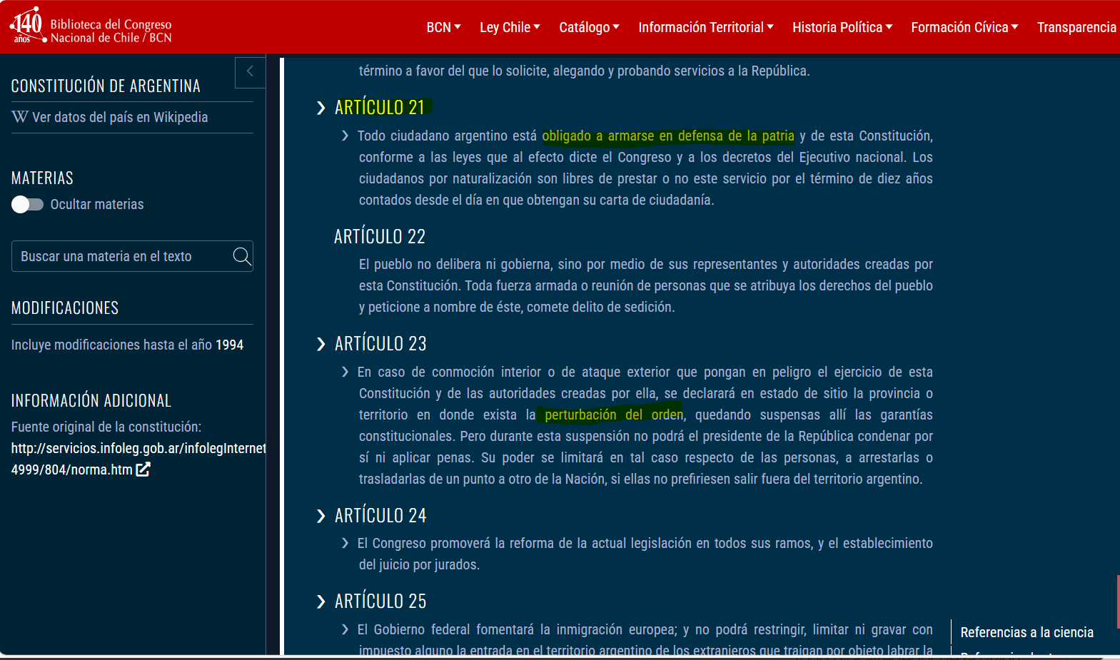Expand the paragraph chevron before 'El Congreso promoverá'
Screen dimensions: 1120x660
point(345,543)
